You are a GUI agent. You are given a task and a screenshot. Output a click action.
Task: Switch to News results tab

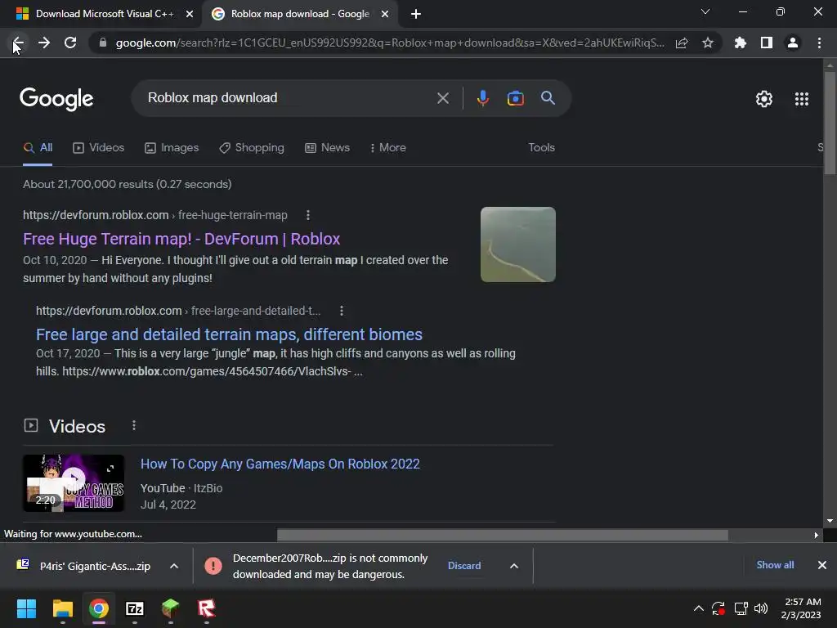coord(327,148)
